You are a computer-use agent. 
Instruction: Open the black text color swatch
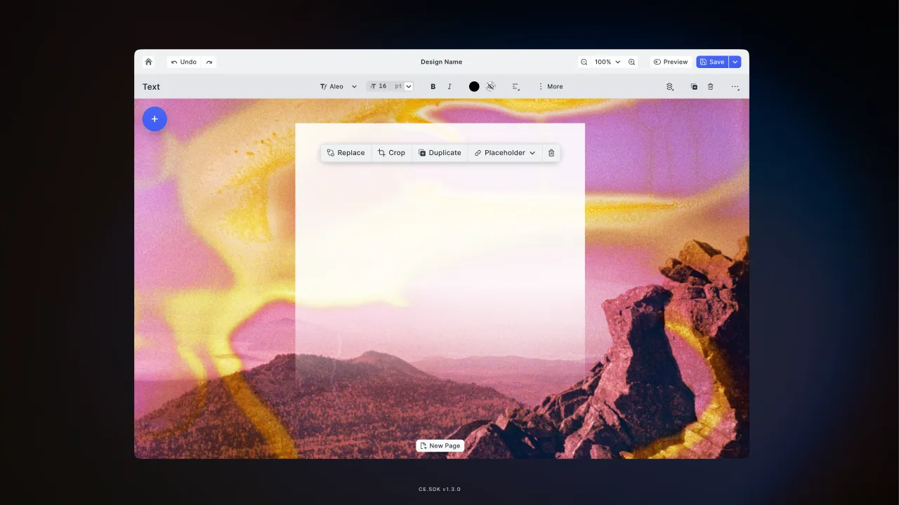coord(474,86)
